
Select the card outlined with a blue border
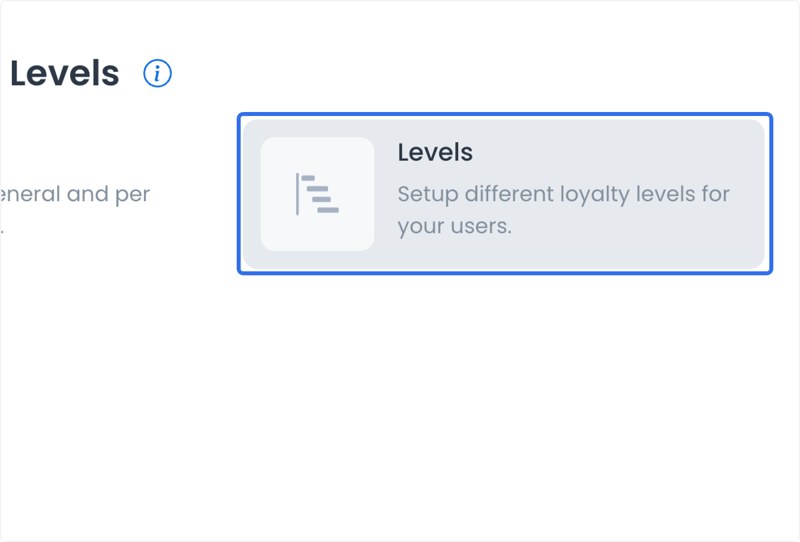505,193
